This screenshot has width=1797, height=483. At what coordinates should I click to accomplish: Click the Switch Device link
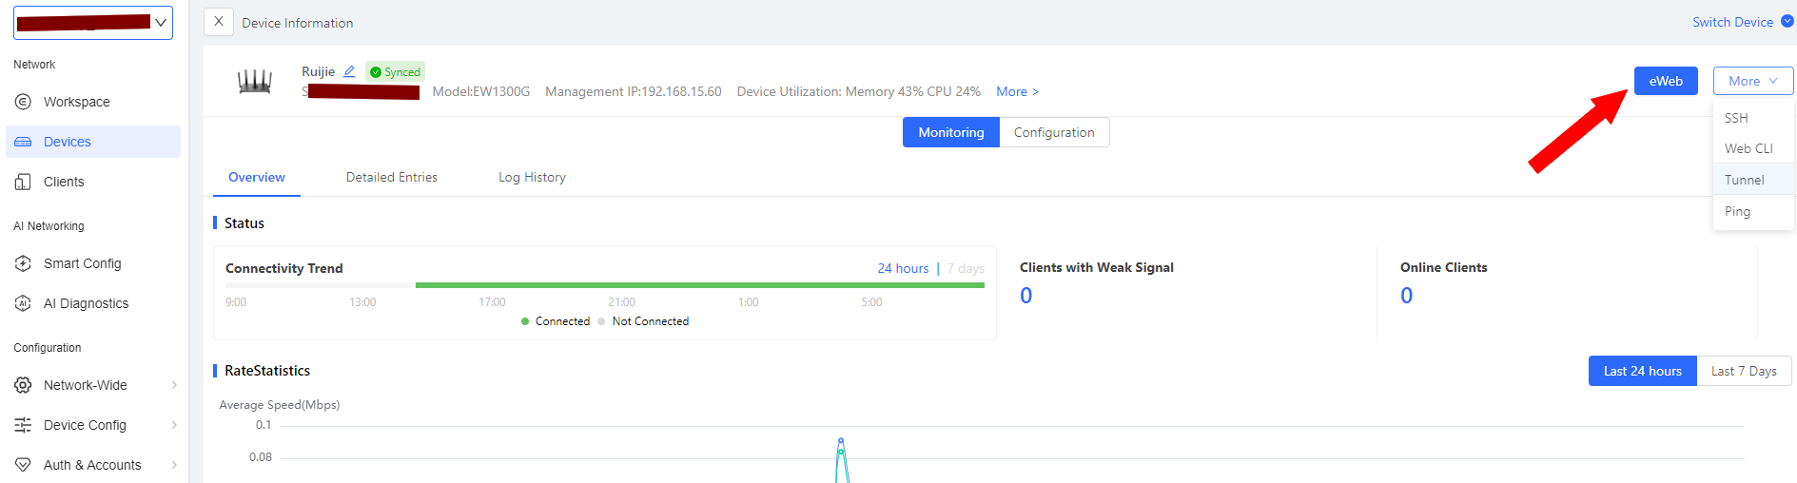(1732, 22)
